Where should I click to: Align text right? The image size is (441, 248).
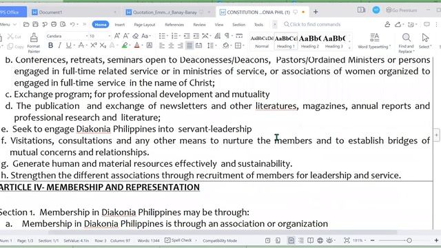pos(181,45)
